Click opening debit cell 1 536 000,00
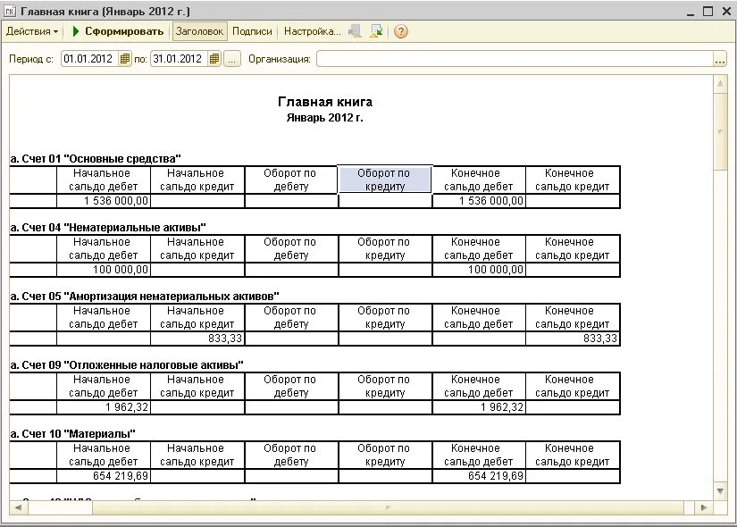This screenshot has width=737, height=527. [x=104, y=201]
